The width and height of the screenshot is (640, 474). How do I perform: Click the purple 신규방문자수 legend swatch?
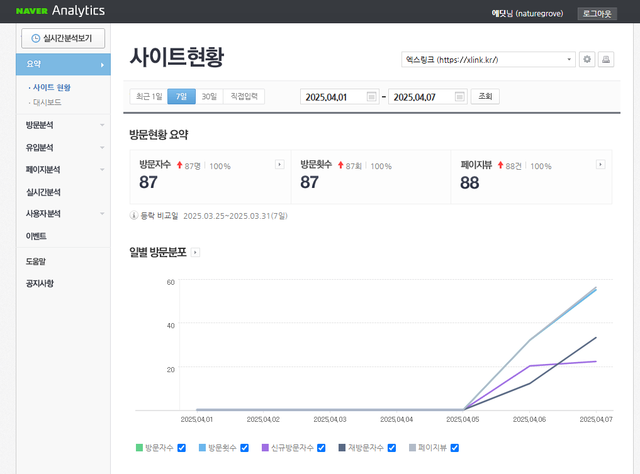[265, 448]
